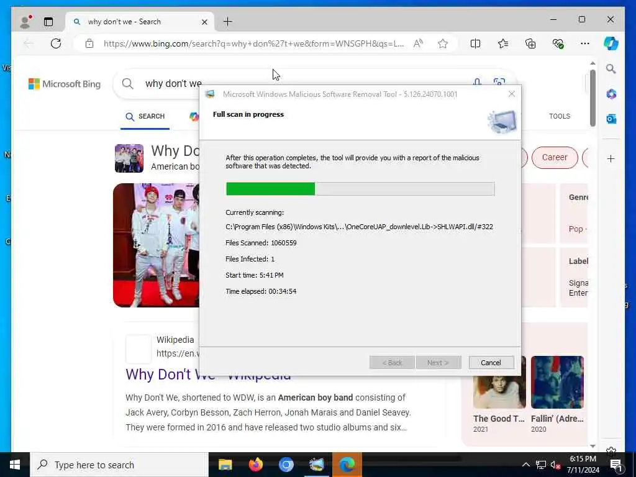Open Edge split screen icon

point(475,43)
